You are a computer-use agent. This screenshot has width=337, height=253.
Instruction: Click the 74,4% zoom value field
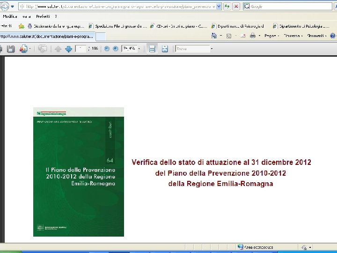pos(129,49)
